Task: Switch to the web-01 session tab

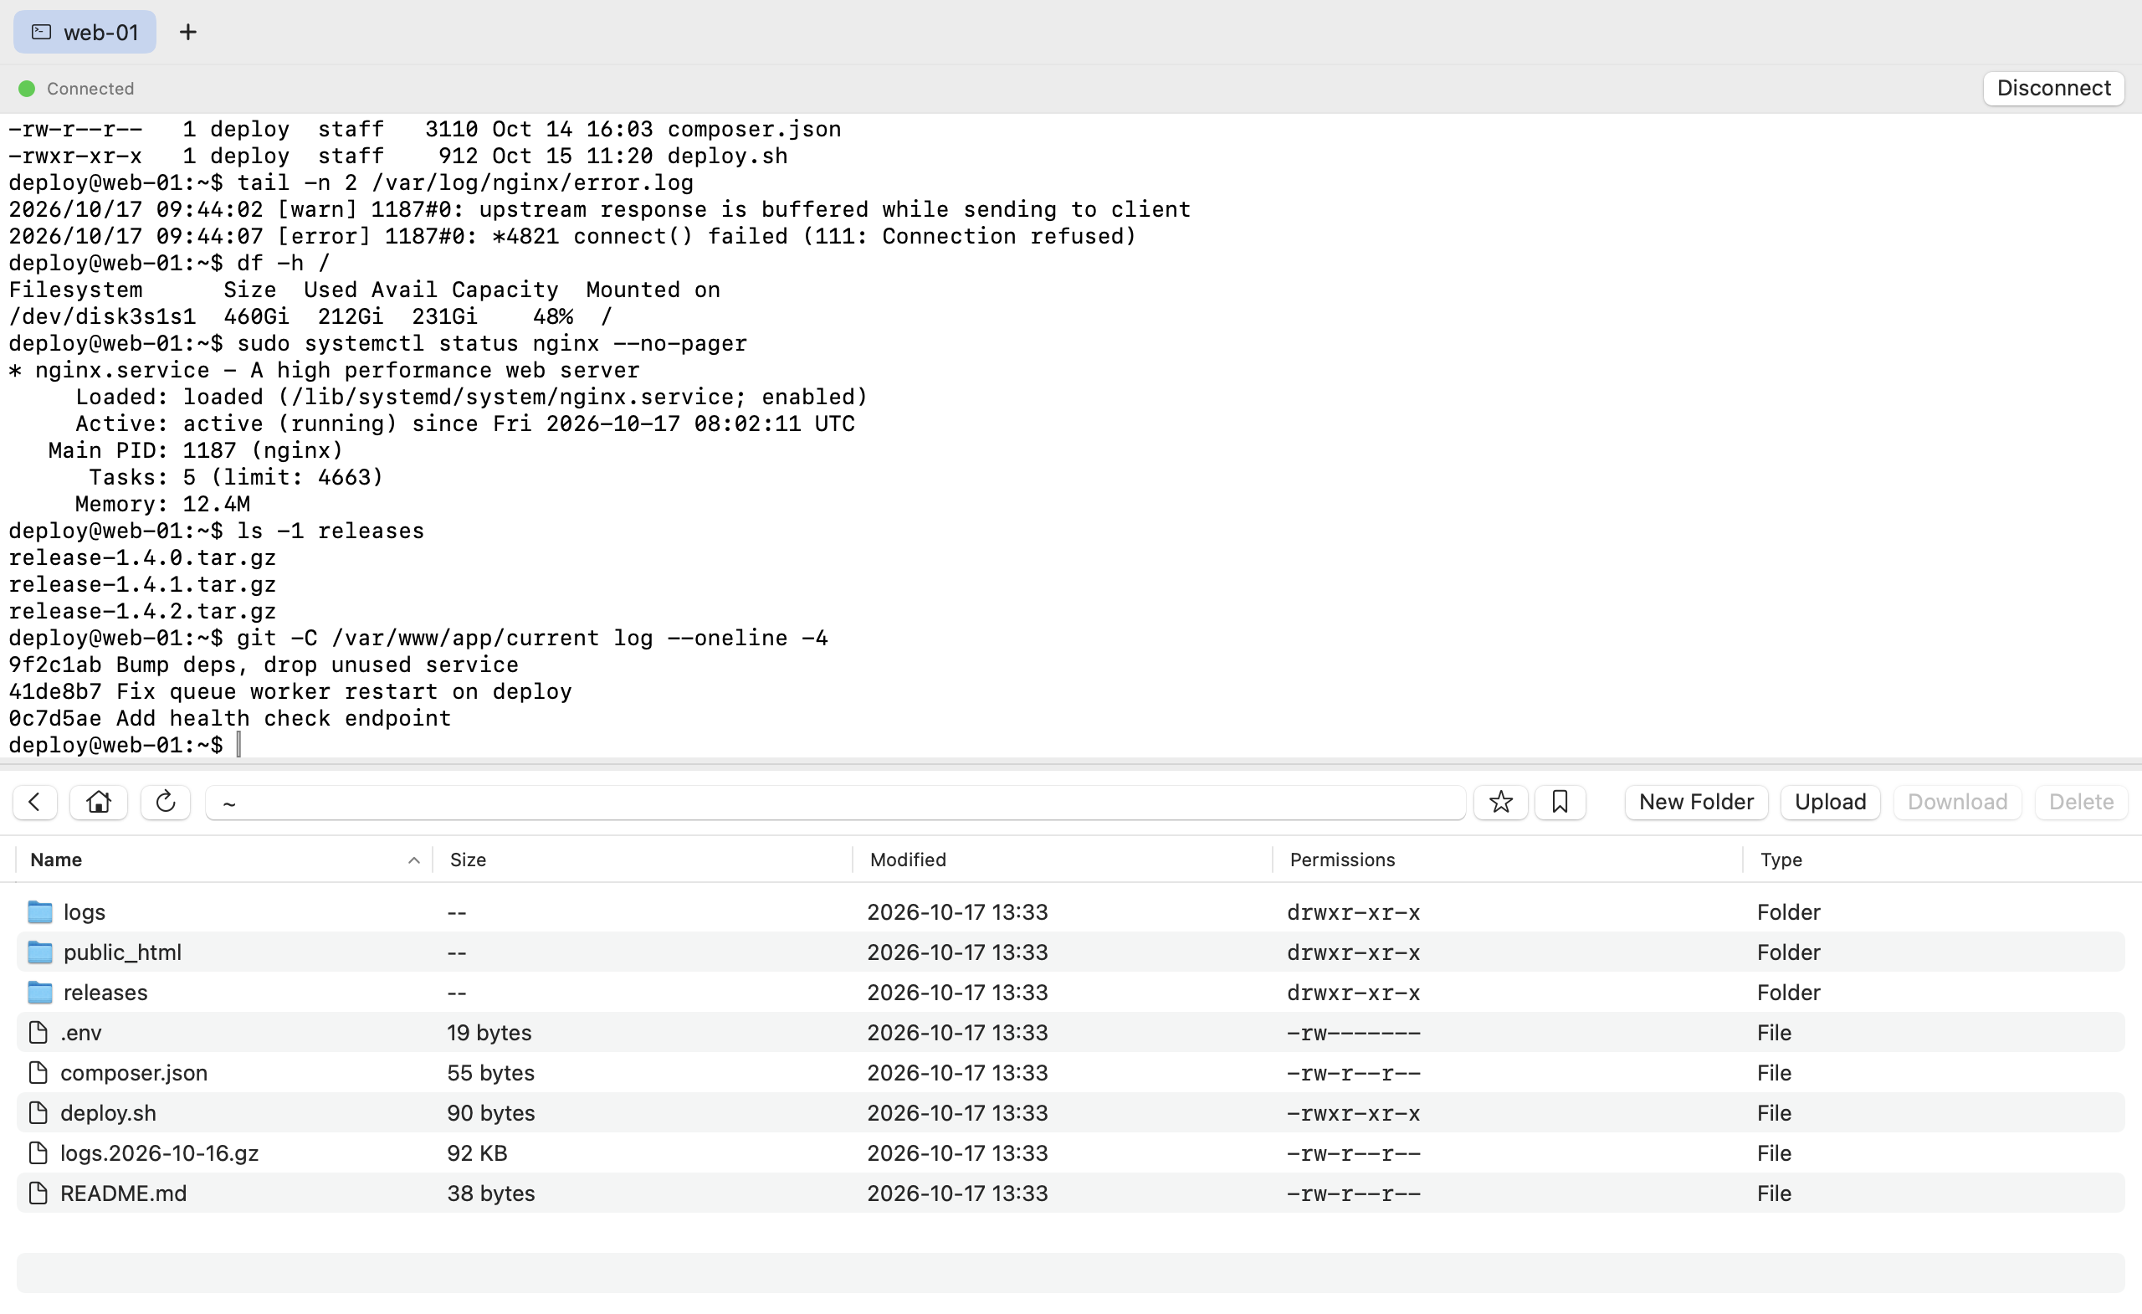Action: coord(85,32)
